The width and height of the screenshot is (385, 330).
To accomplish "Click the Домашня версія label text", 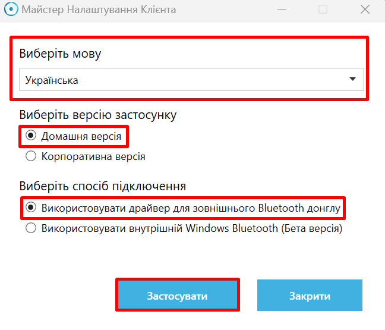I will point(81,136).
